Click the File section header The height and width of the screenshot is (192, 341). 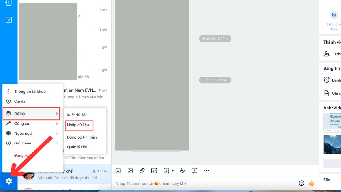tap(327, 180)
